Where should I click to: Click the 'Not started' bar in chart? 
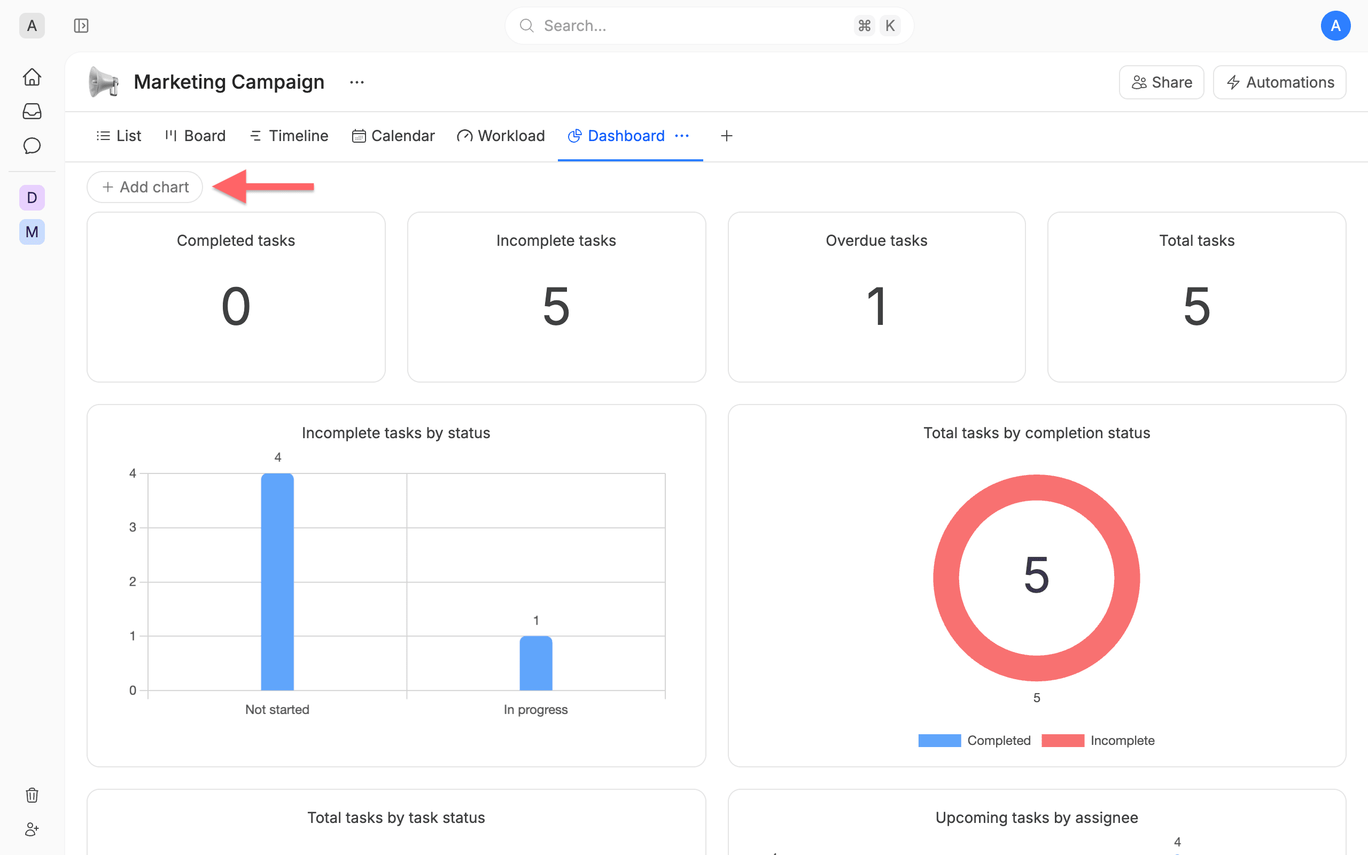tap(277, 582)
